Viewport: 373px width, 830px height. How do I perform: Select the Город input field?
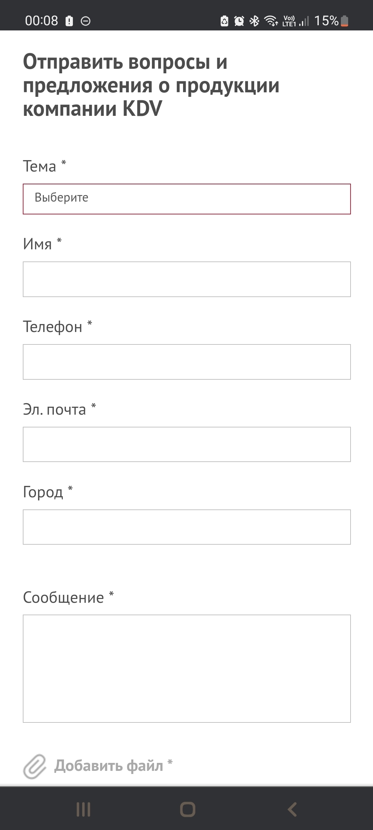click(186, 527)
